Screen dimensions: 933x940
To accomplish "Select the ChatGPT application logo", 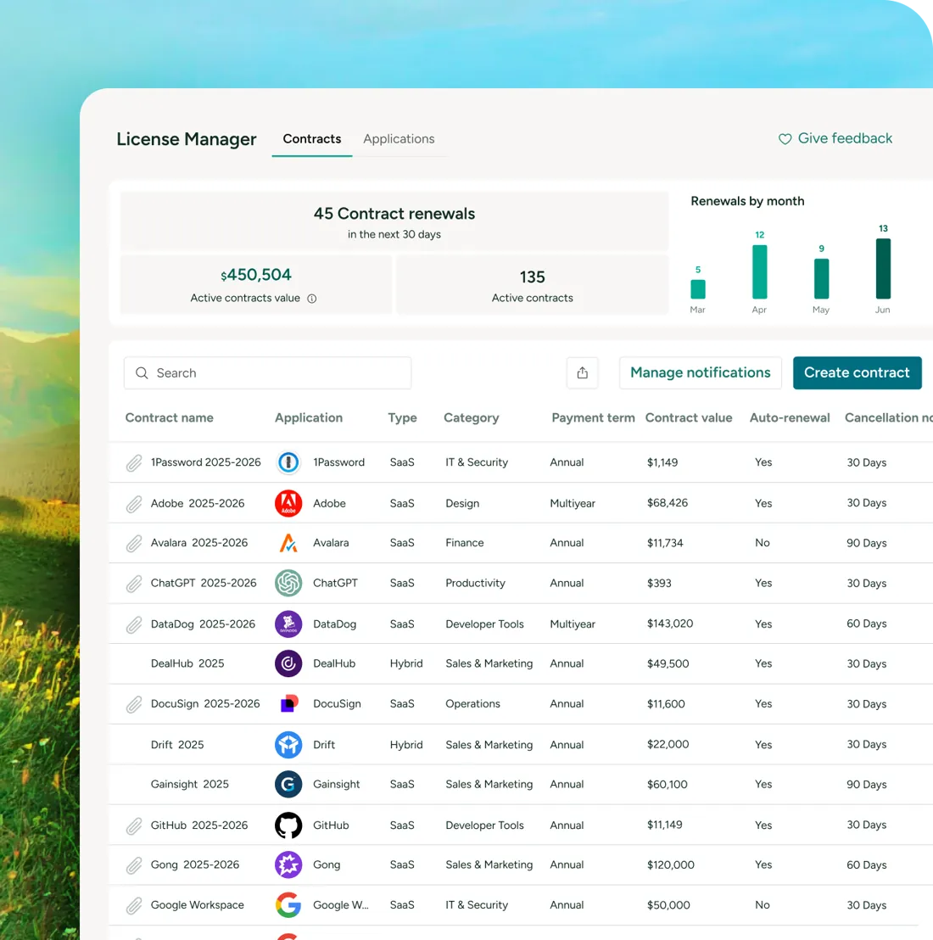I will [288, 584].
